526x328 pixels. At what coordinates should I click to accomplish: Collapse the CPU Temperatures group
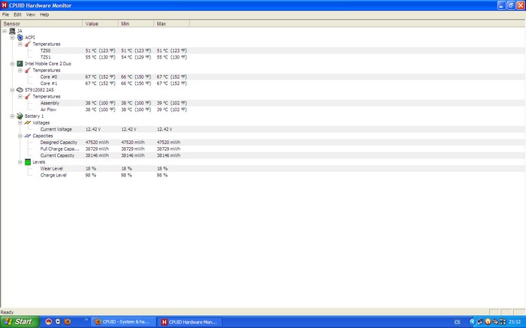click(x=20, y=70)
